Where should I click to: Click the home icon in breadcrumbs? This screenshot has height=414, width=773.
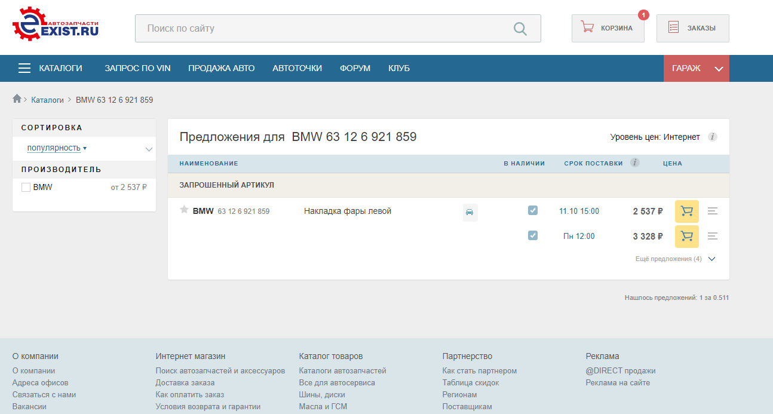17,99
